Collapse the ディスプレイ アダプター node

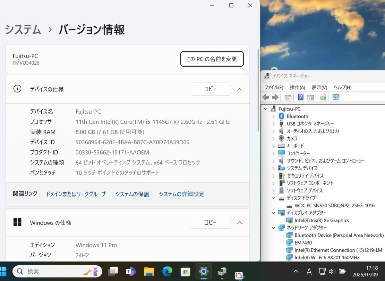pos(273,213)
